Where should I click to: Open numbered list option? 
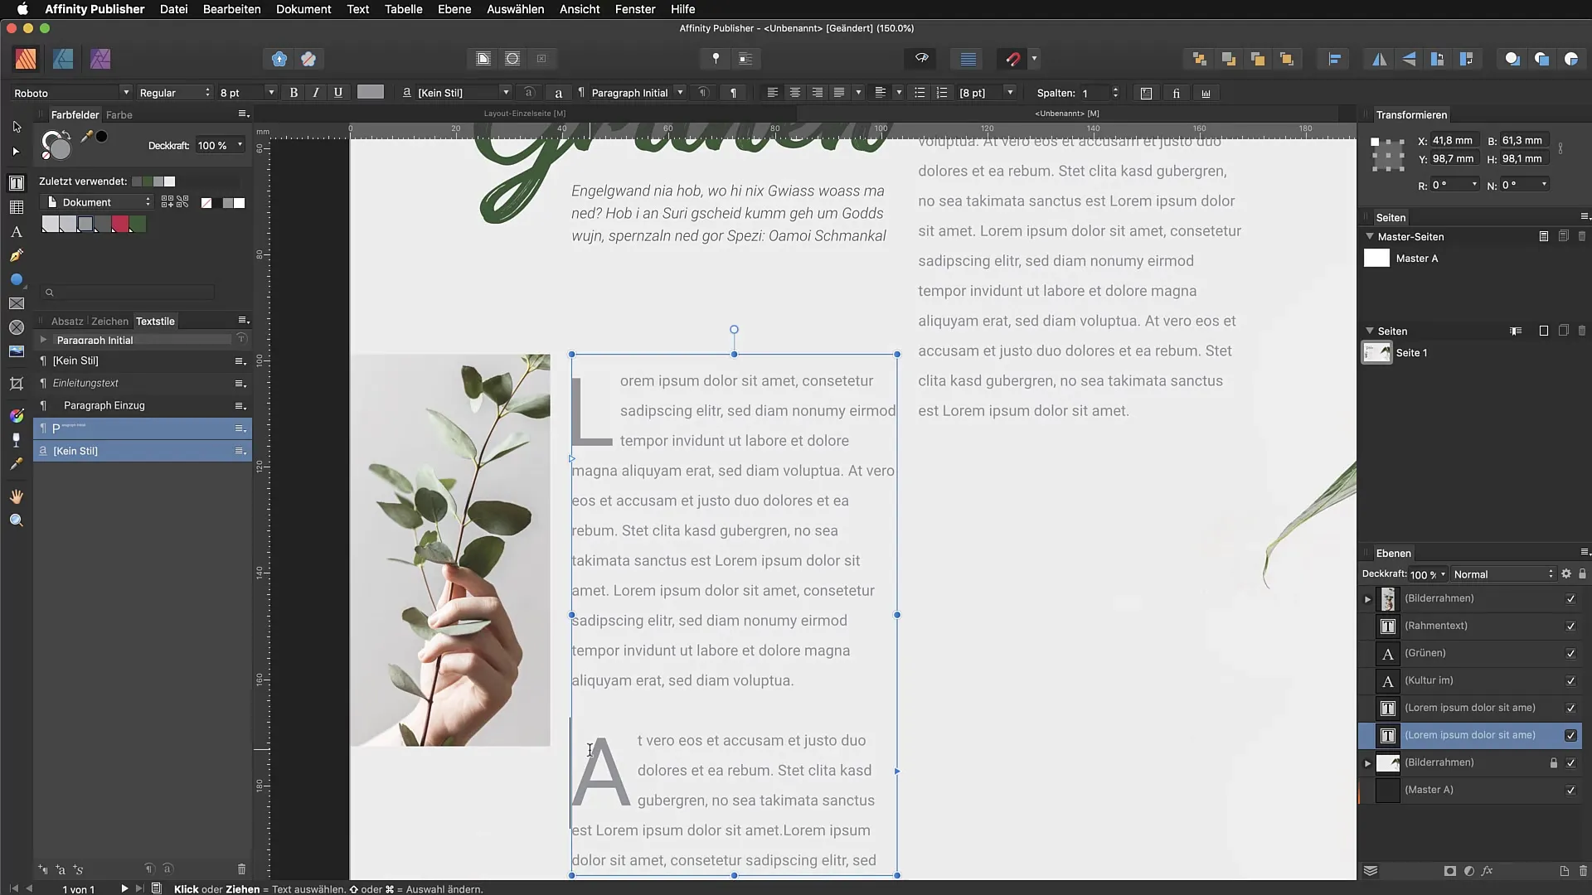(942, 93)
